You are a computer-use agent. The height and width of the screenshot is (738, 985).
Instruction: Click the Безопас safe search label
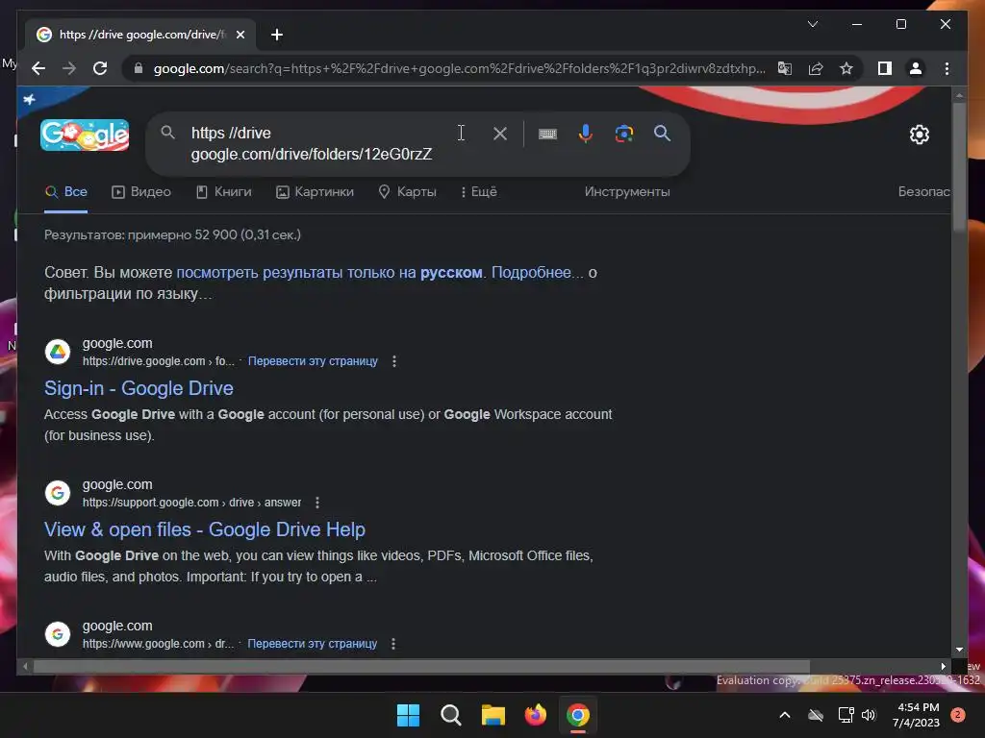pyautogui.click(x=924, y=192)
